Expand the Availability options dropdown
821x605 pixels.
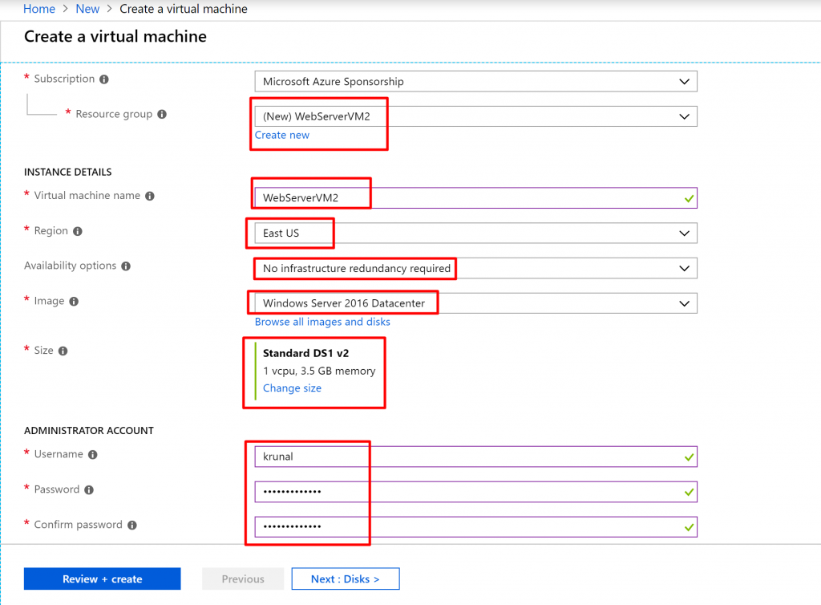point(475,268)
